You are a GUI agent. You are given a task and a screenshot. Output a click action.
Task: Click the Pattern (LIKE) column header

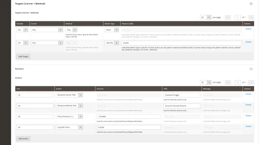pos(181,24)
